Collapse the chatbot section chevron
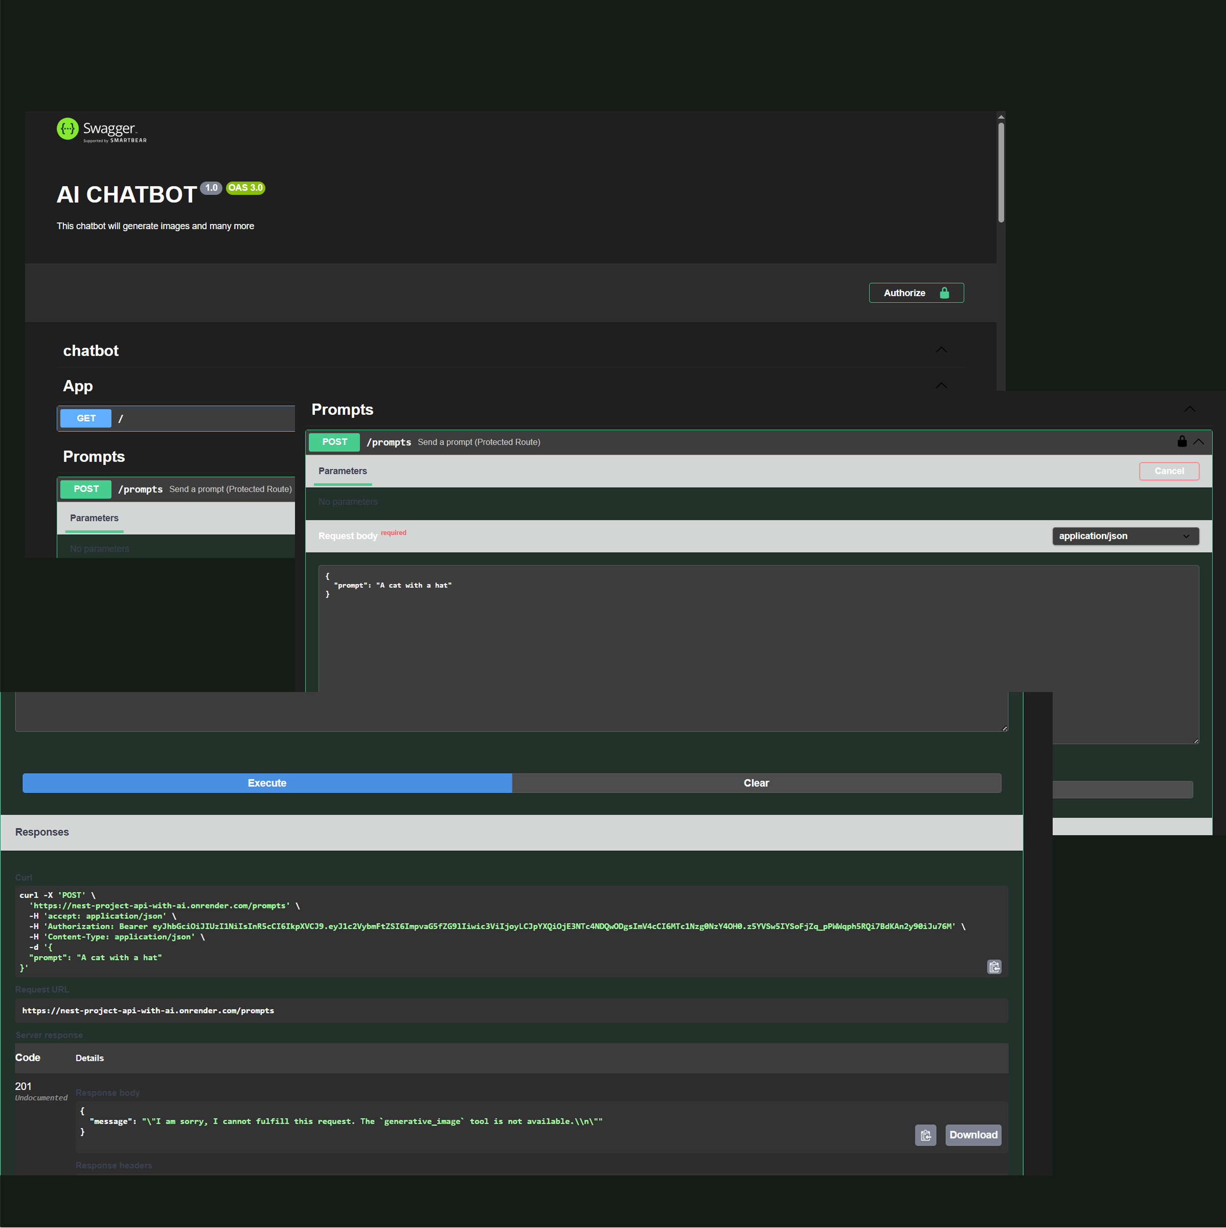 (x=941, y=350)
